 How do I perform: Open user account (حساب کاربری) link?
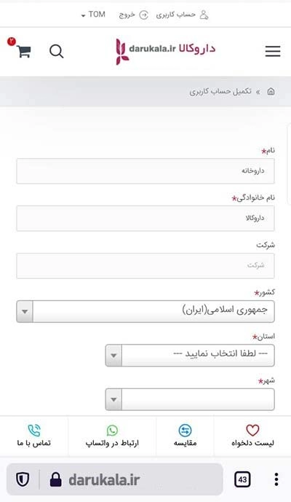183,15
